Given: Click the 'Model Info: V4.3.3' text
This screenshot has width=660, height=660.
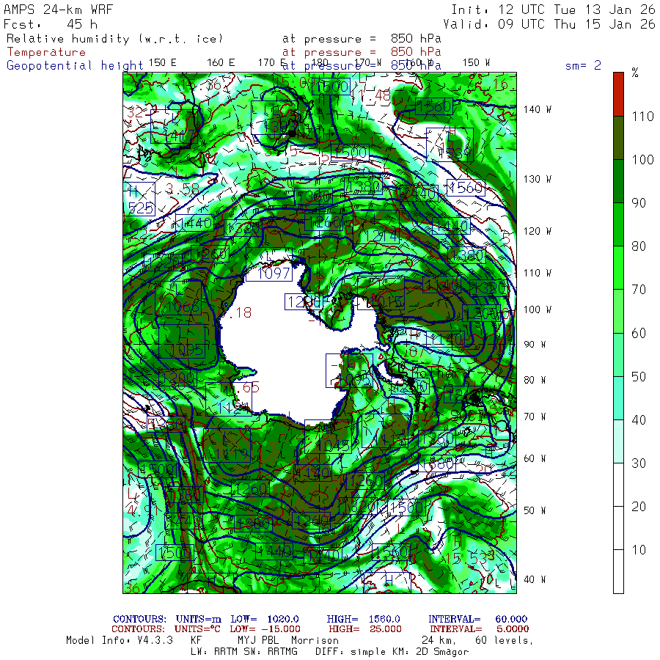Looking at the screenshot, I should [x=120, y=640].
